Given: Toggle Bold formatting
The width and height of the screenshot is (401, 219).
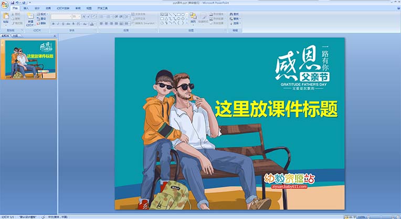Looking at the screenshot, I should [x=54, y=24].
